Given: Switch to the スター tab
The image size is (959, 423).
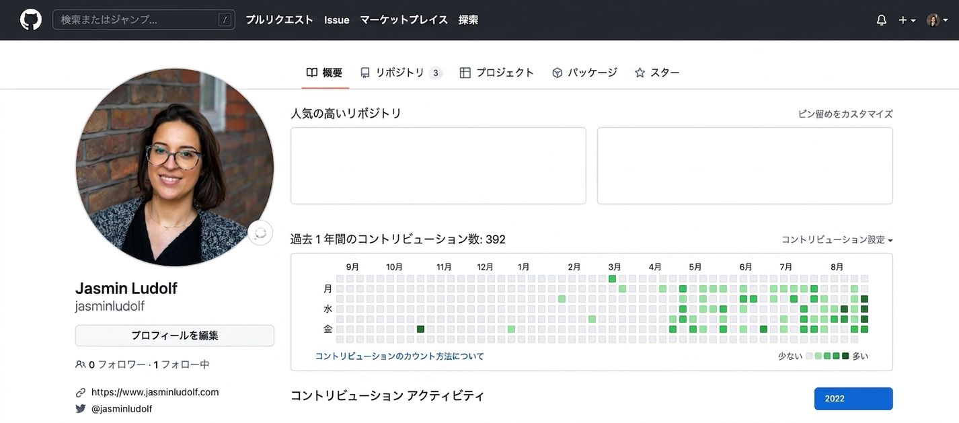Looking at the screenshot, I should coord(657,73).
